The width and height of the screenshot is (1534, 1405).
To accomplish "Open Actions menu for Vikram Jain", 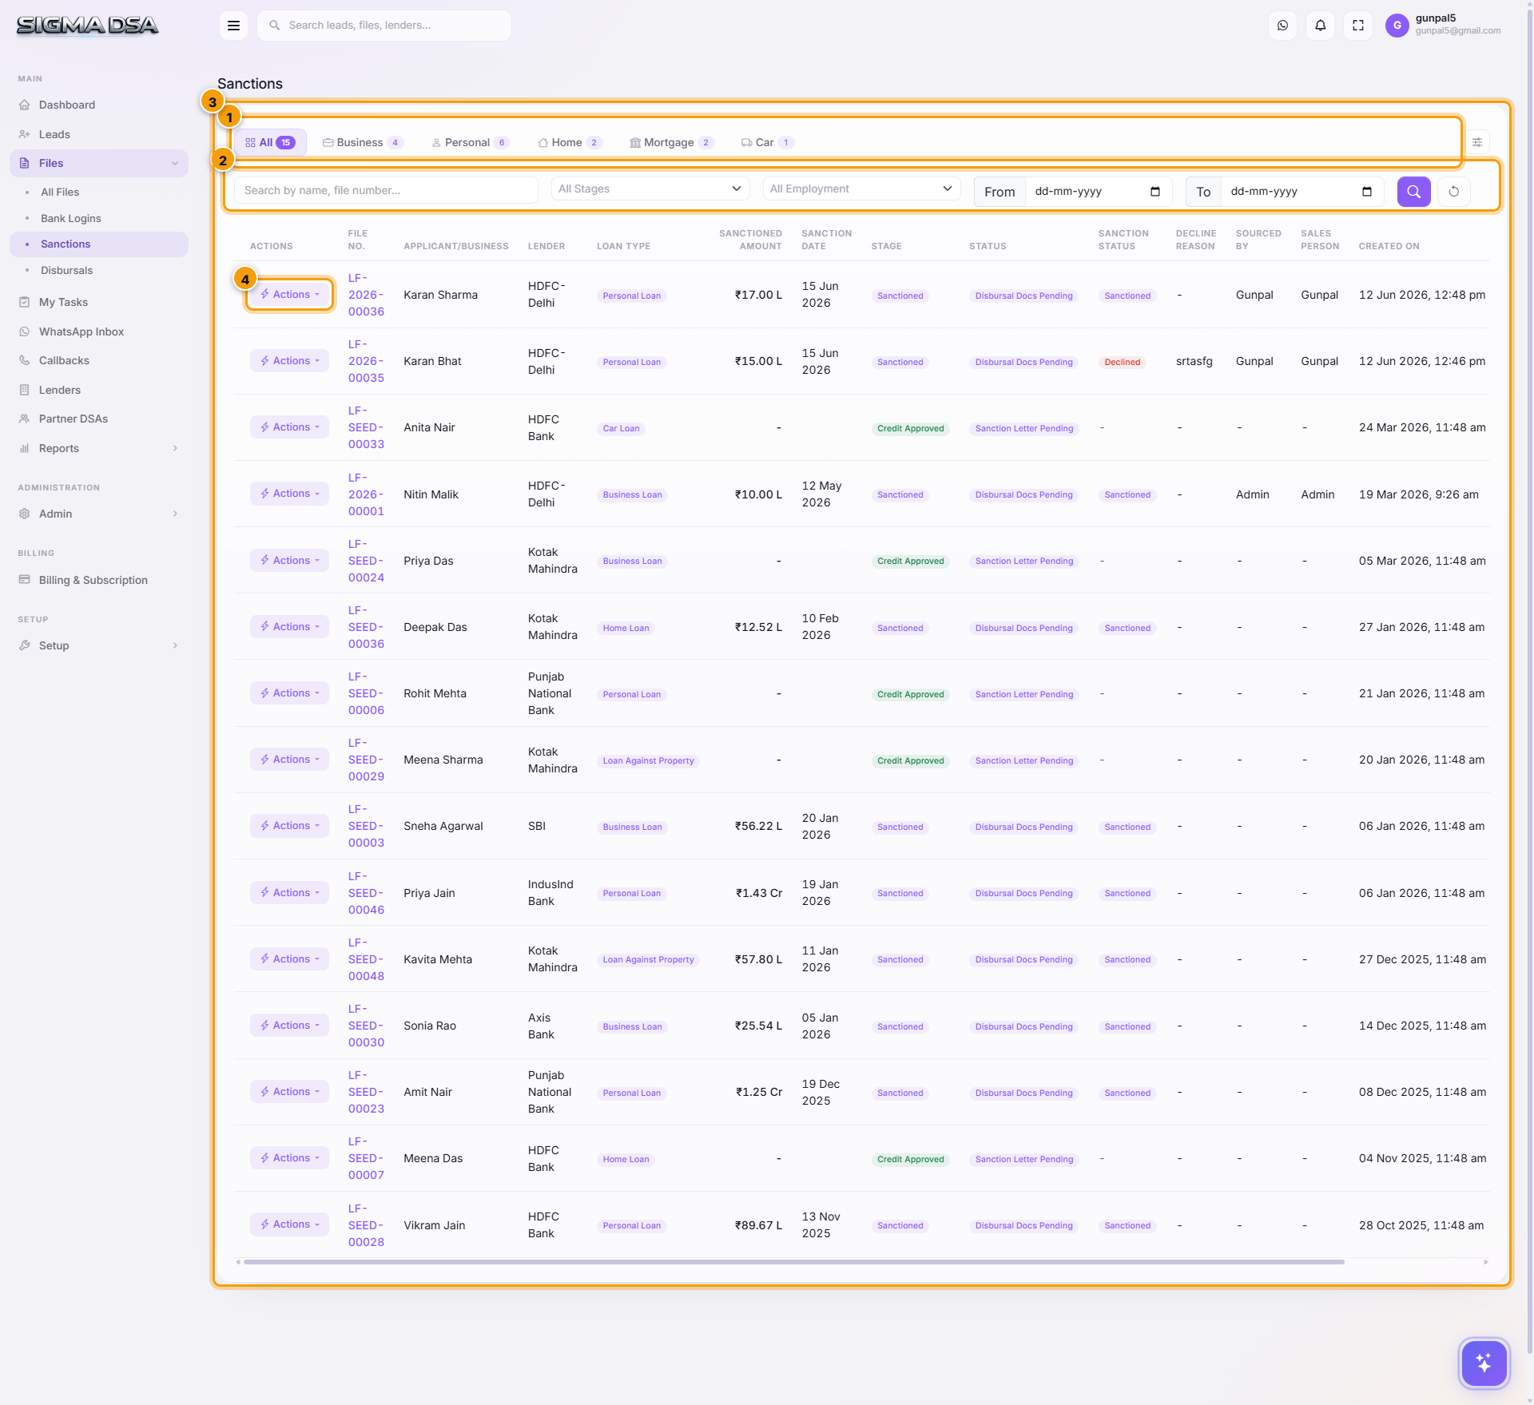I will point(289,1224).
